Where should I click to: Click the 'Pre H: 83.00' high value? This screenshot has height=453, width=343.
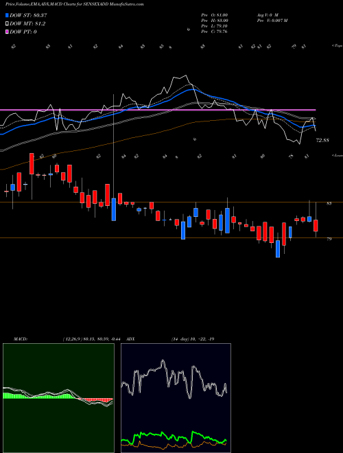pos(215,21)
